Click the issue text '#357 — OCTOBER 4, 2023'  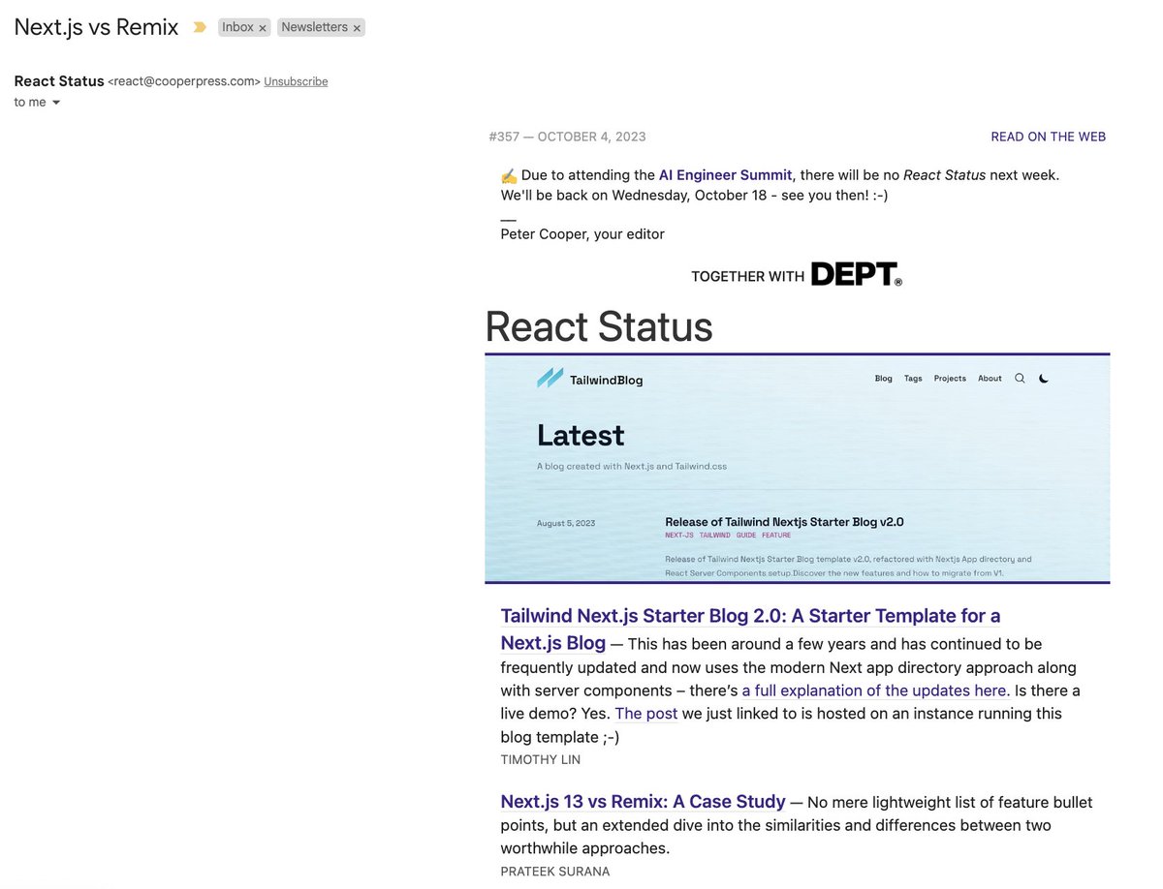pyautogui.click(x=567, y=137)
